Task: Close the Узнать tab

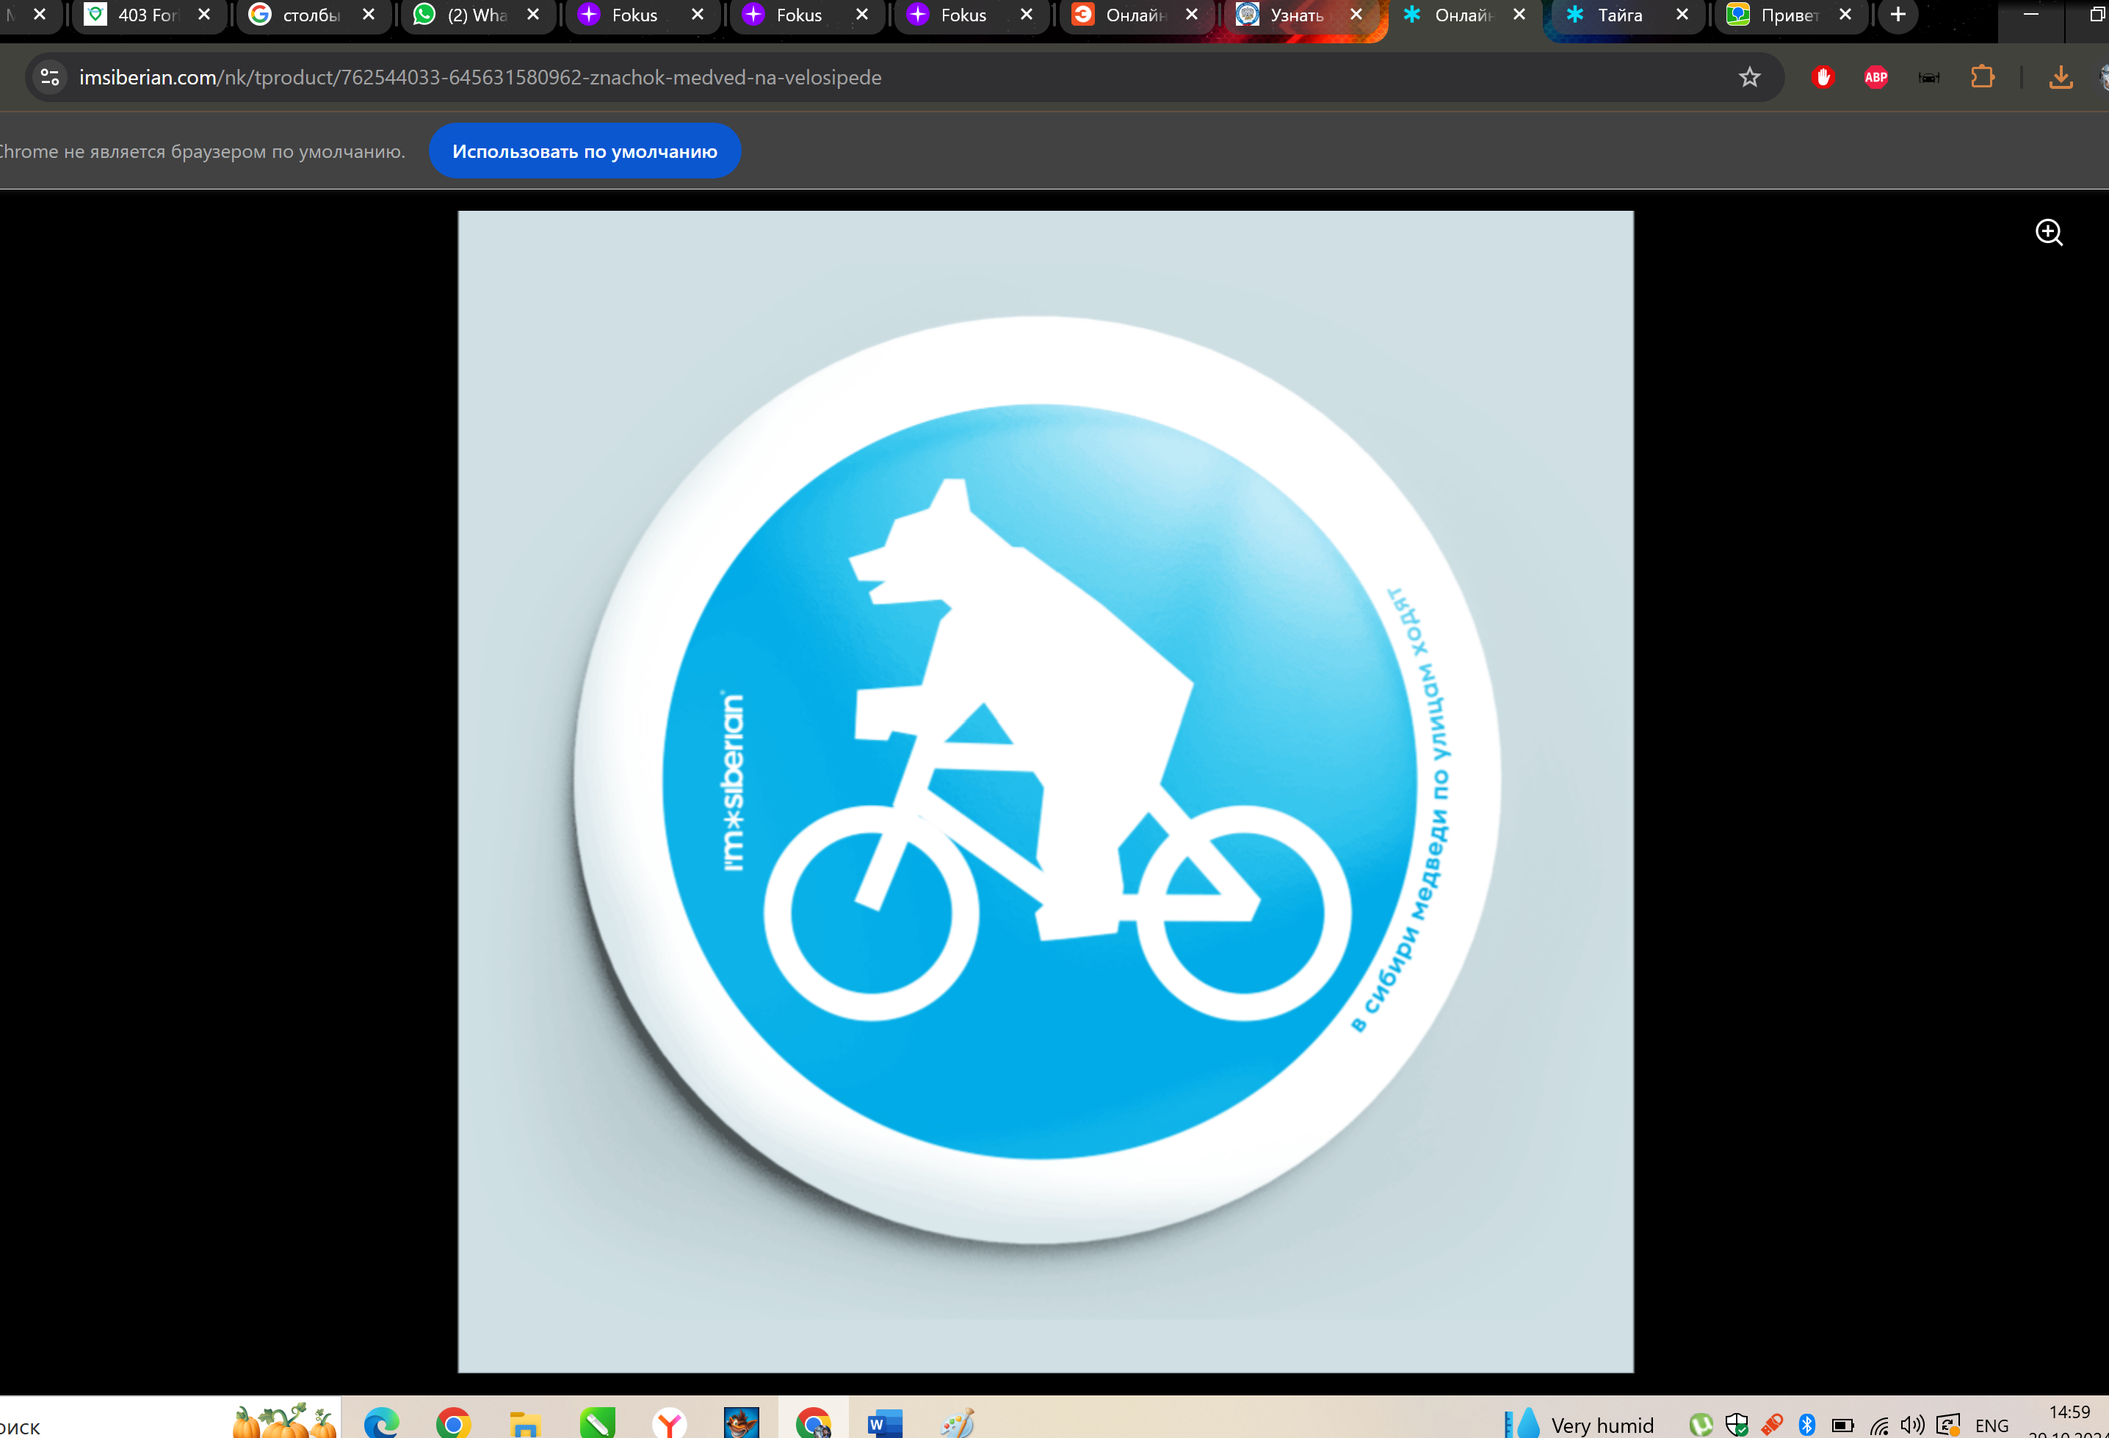Action: [x=1356, y=15]
